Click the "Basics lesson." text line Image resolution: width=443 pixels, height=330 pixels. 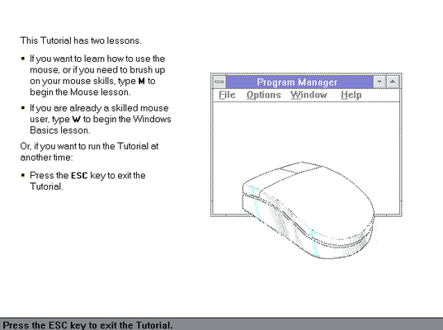pyautogui.click(x=60, y=130)
